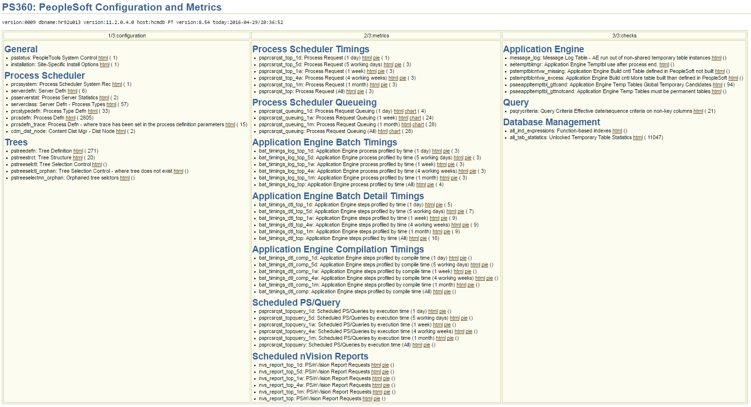
Task: Click the html link for bat_timings_dtl_top
Action: pos(413,238)
